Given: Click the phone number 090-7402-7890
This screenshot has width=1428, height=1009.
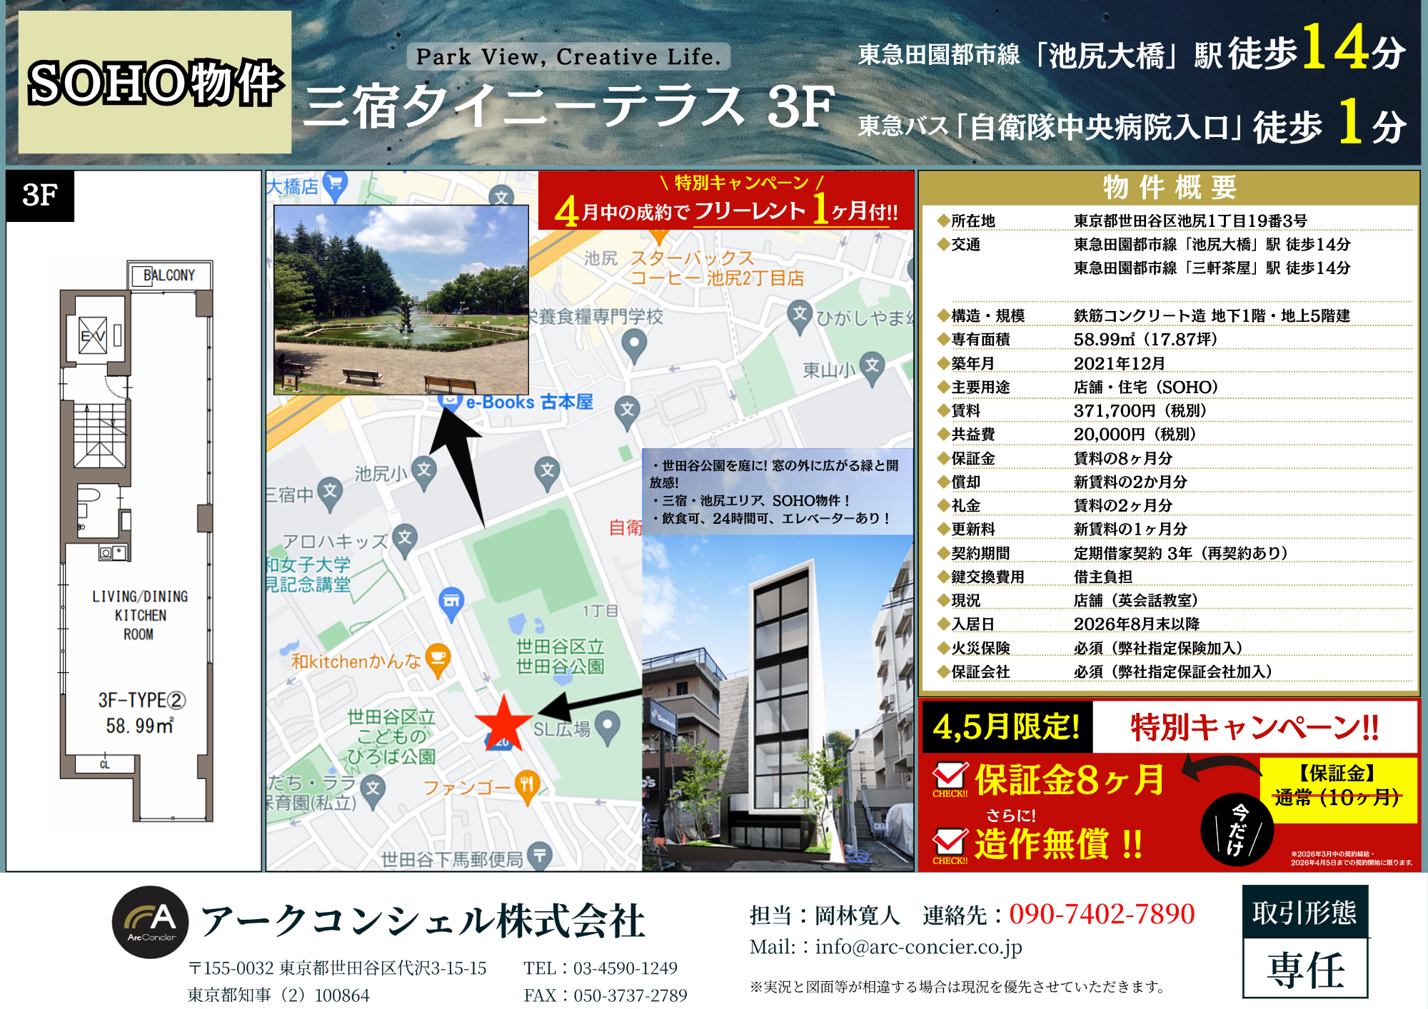Looking at the screenshot, I should pos(1101,914).
